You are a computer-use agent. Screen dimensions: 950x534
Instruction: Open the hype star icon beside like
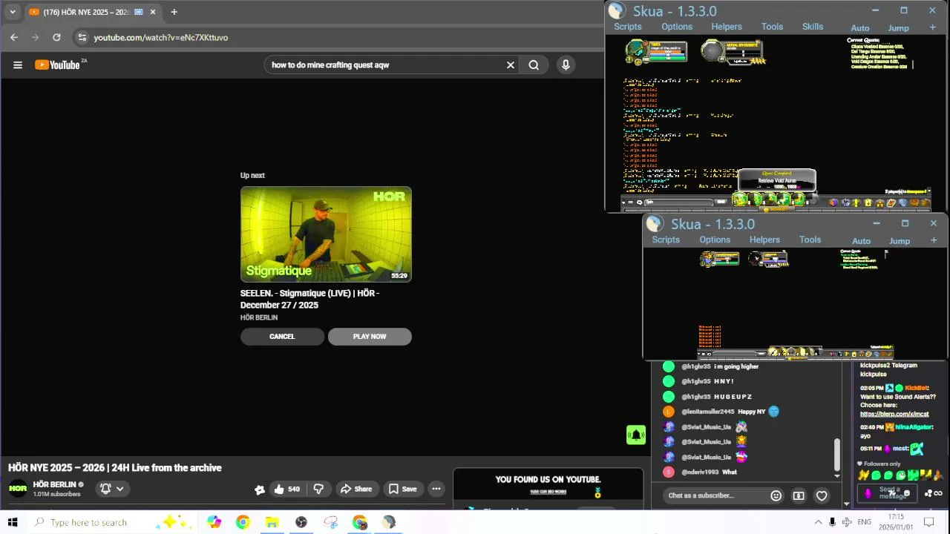260,489
